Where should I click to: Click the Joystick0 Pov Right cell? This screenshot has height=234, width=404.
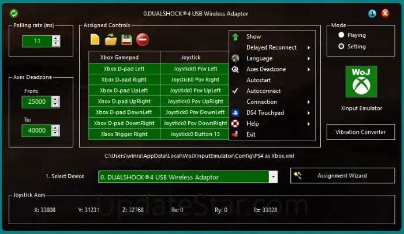[194, 80]
